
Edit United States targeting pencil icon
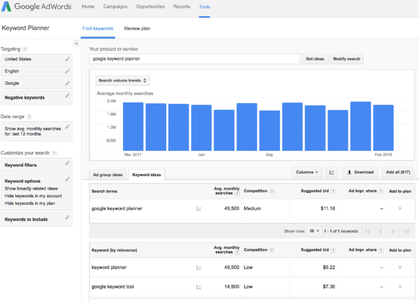click(x=67, y=59)
